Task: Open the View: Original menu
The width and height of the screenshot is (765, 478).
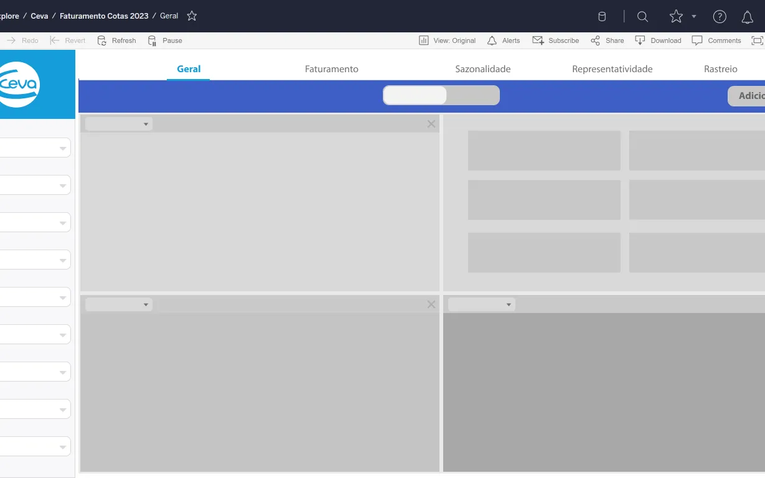Action: pyautogui.click(x=448, y=40)
